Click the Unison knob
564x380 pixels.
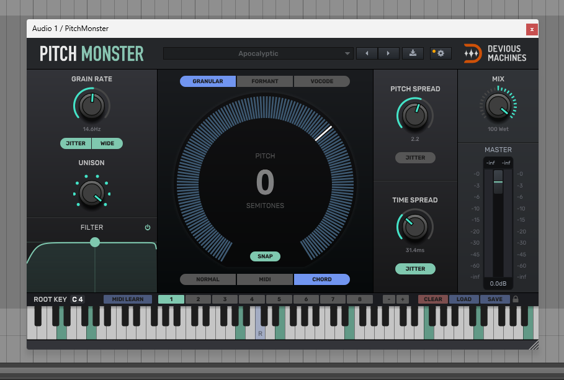(x=92, y=193)
